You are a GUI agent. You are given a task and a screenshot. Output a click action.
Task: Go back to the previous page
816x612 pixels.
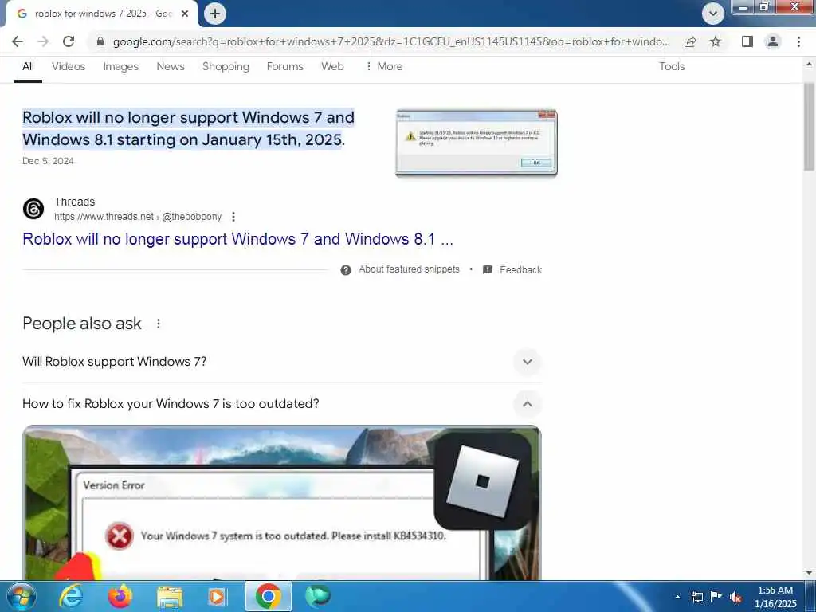18,41
